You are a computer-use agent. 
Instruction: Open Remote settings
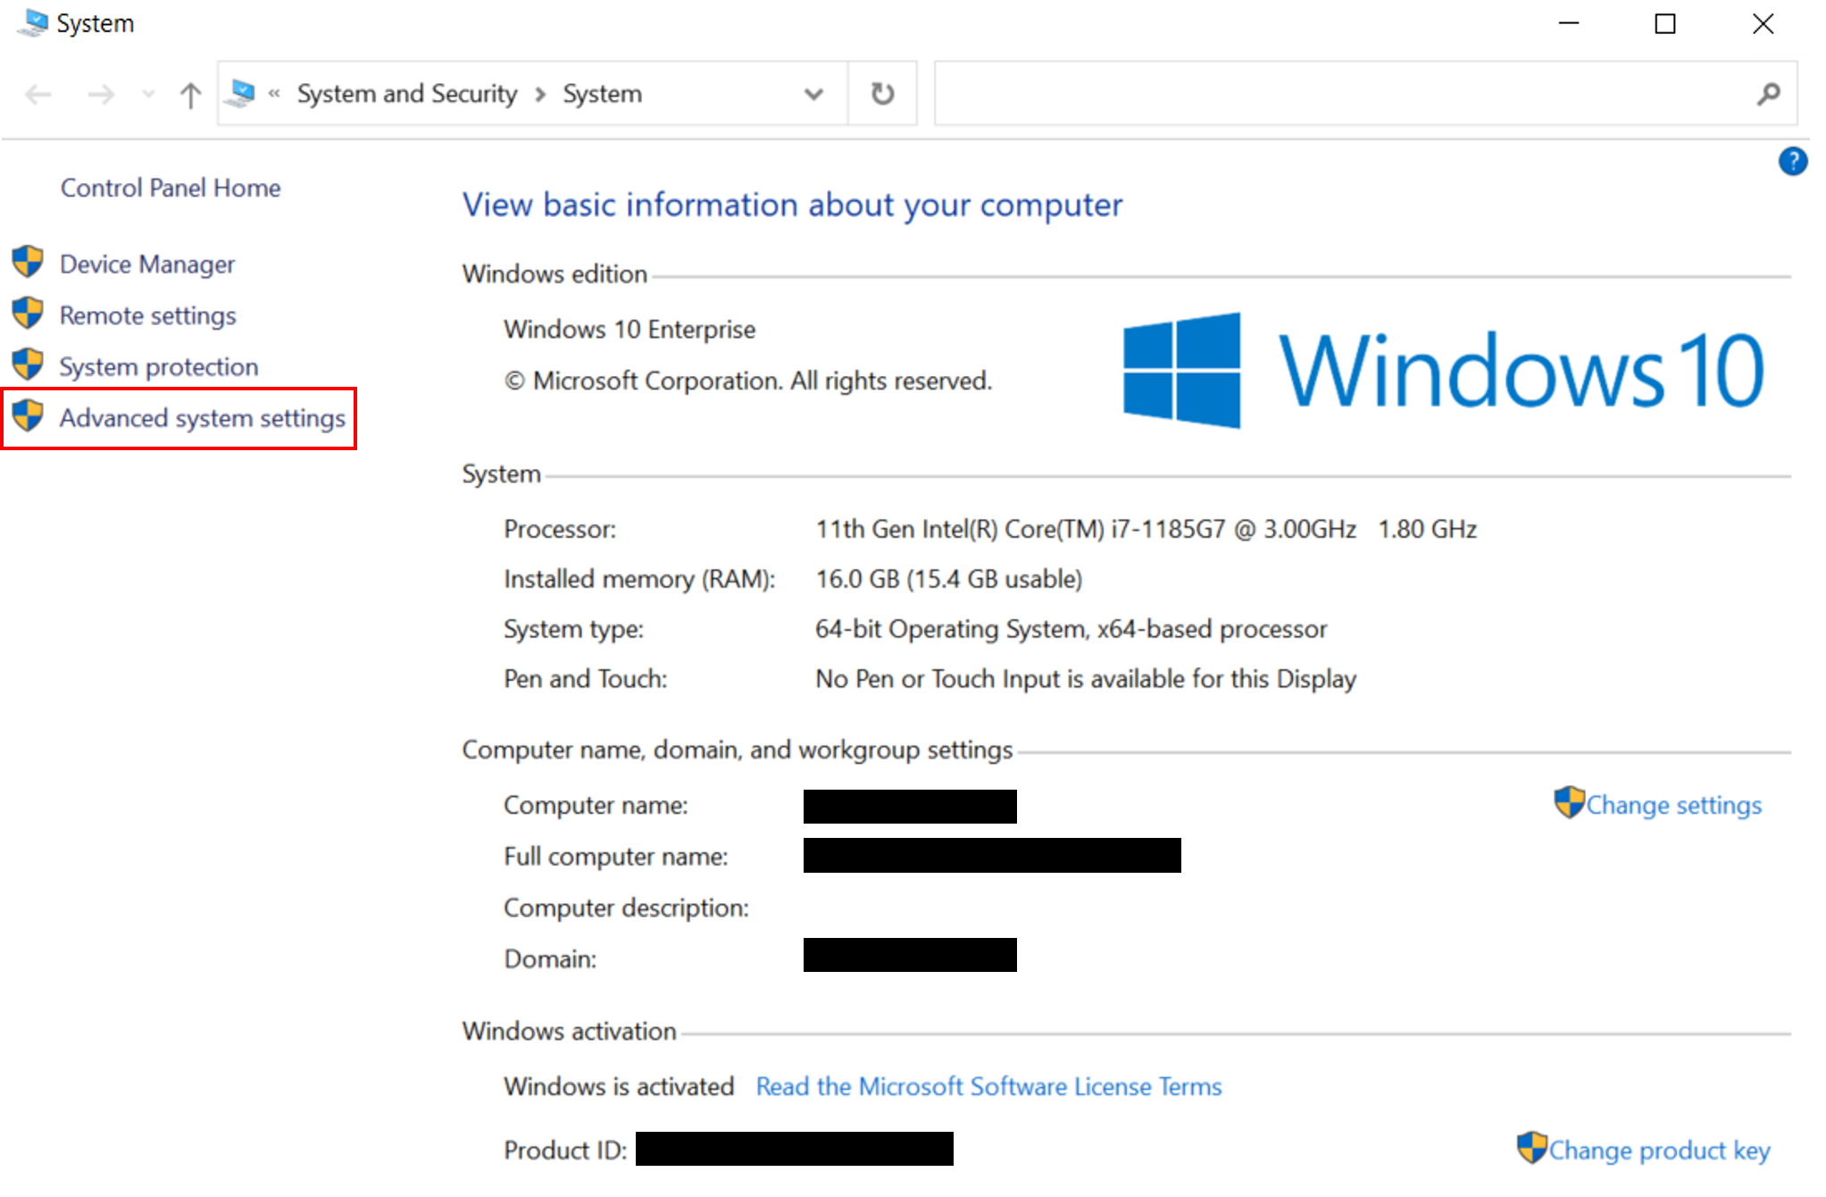148,315
